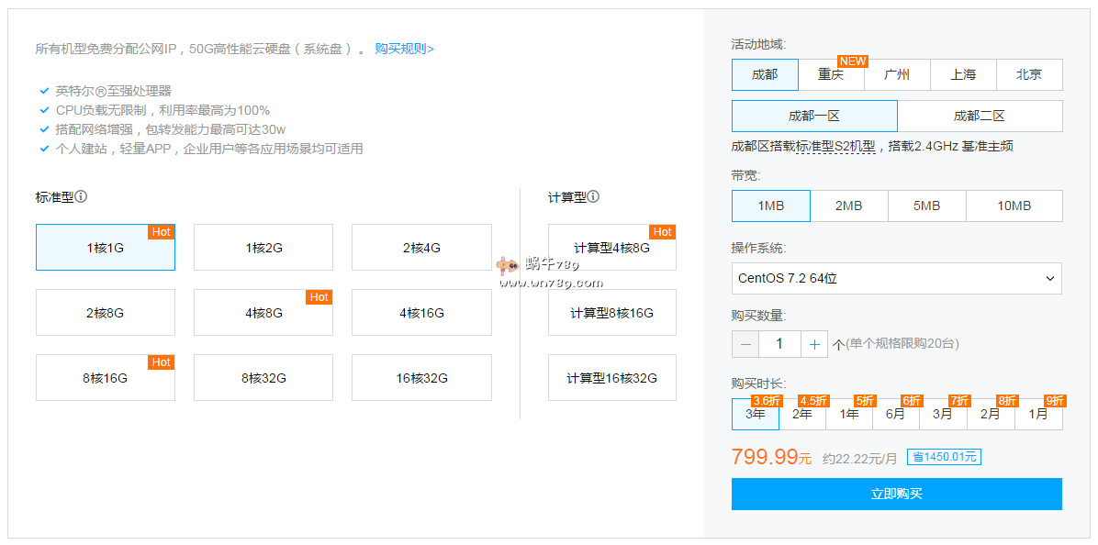Click the minus quantity decrement button
The image size is (1098, 545).
745,344
